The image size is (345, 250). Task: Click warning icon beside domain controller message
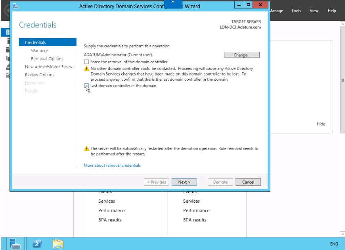tap(86, 69)
